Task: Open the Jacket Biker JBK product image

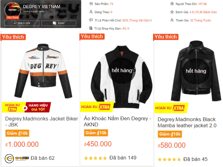Action: pos(43,71)
